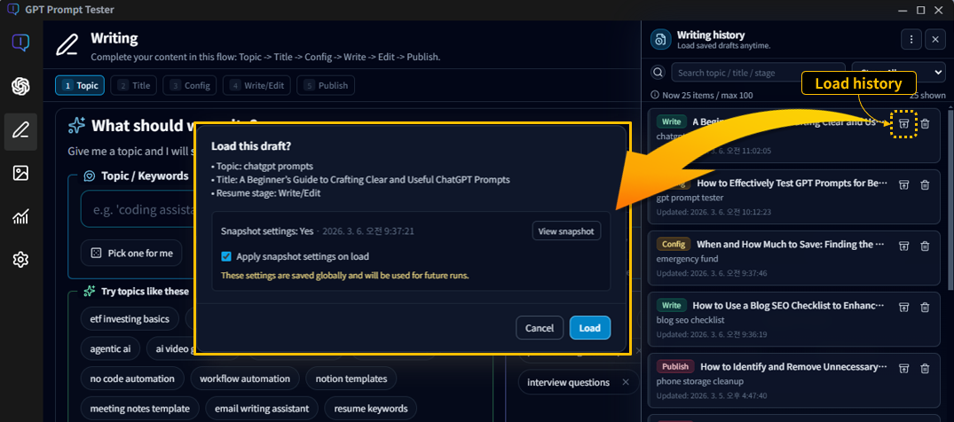Click the sparkle icon next to 'Try topics like these'
The width and height of the screenshot is (954, 422).
point(89,292)
